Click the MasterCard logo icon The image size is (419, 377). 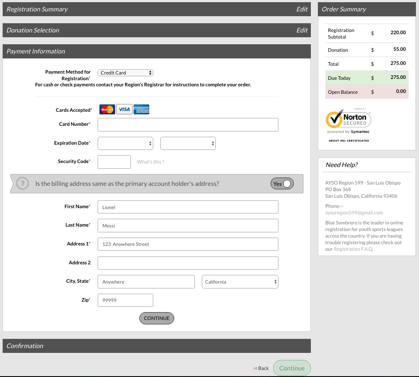tap(107, 110)
